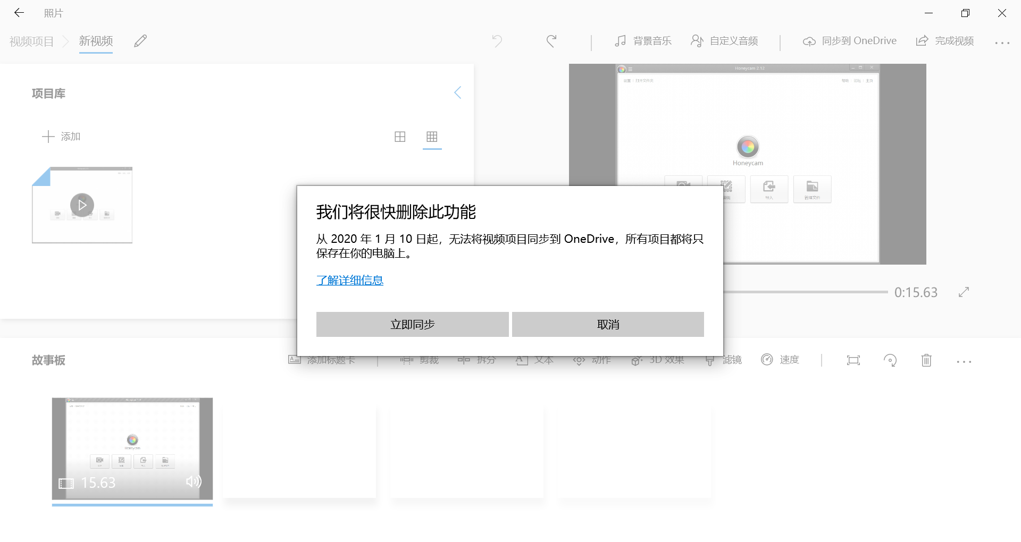This screenshot has width=1021, height=542.
Task: Click the rotate clip icon
Action: pos(890,360)
